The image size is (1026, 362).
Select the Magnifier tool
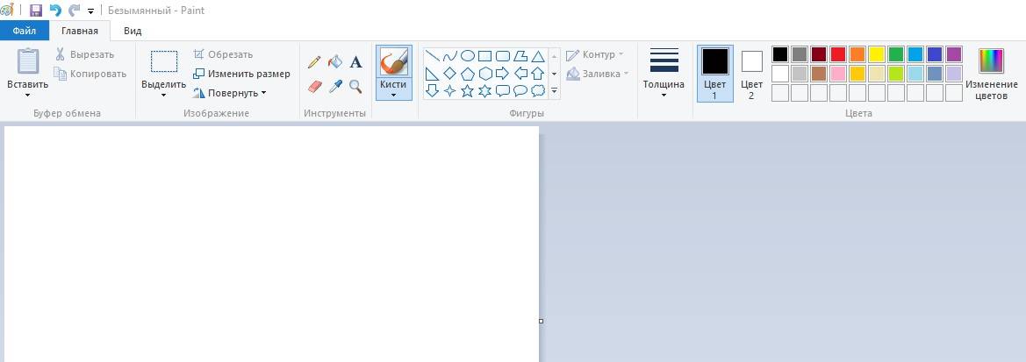point(355,86)
